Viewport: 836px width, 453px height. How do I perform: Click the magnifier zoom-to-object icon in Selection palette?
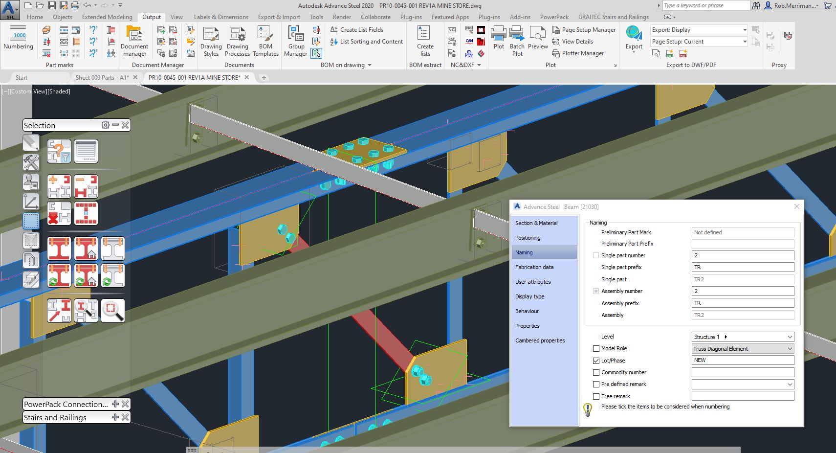point(113,311)
